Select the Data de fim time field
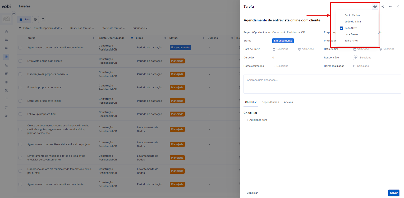Image resolution: width=404 pixels, height=198 pixels. coord(387,49)
